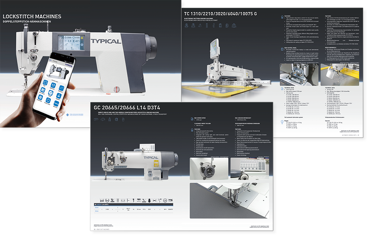Viewport: 370px width, 237px height.
Task: Click the Features badge icon on GC 20665 page
Action: tap(192, 130)
